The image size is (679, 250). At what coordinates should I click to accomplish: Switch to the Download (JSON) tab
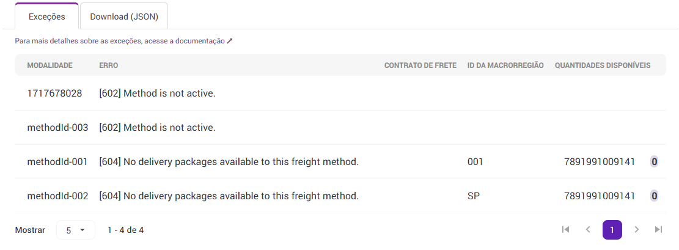pyautogui.click(x=124, y=17)
